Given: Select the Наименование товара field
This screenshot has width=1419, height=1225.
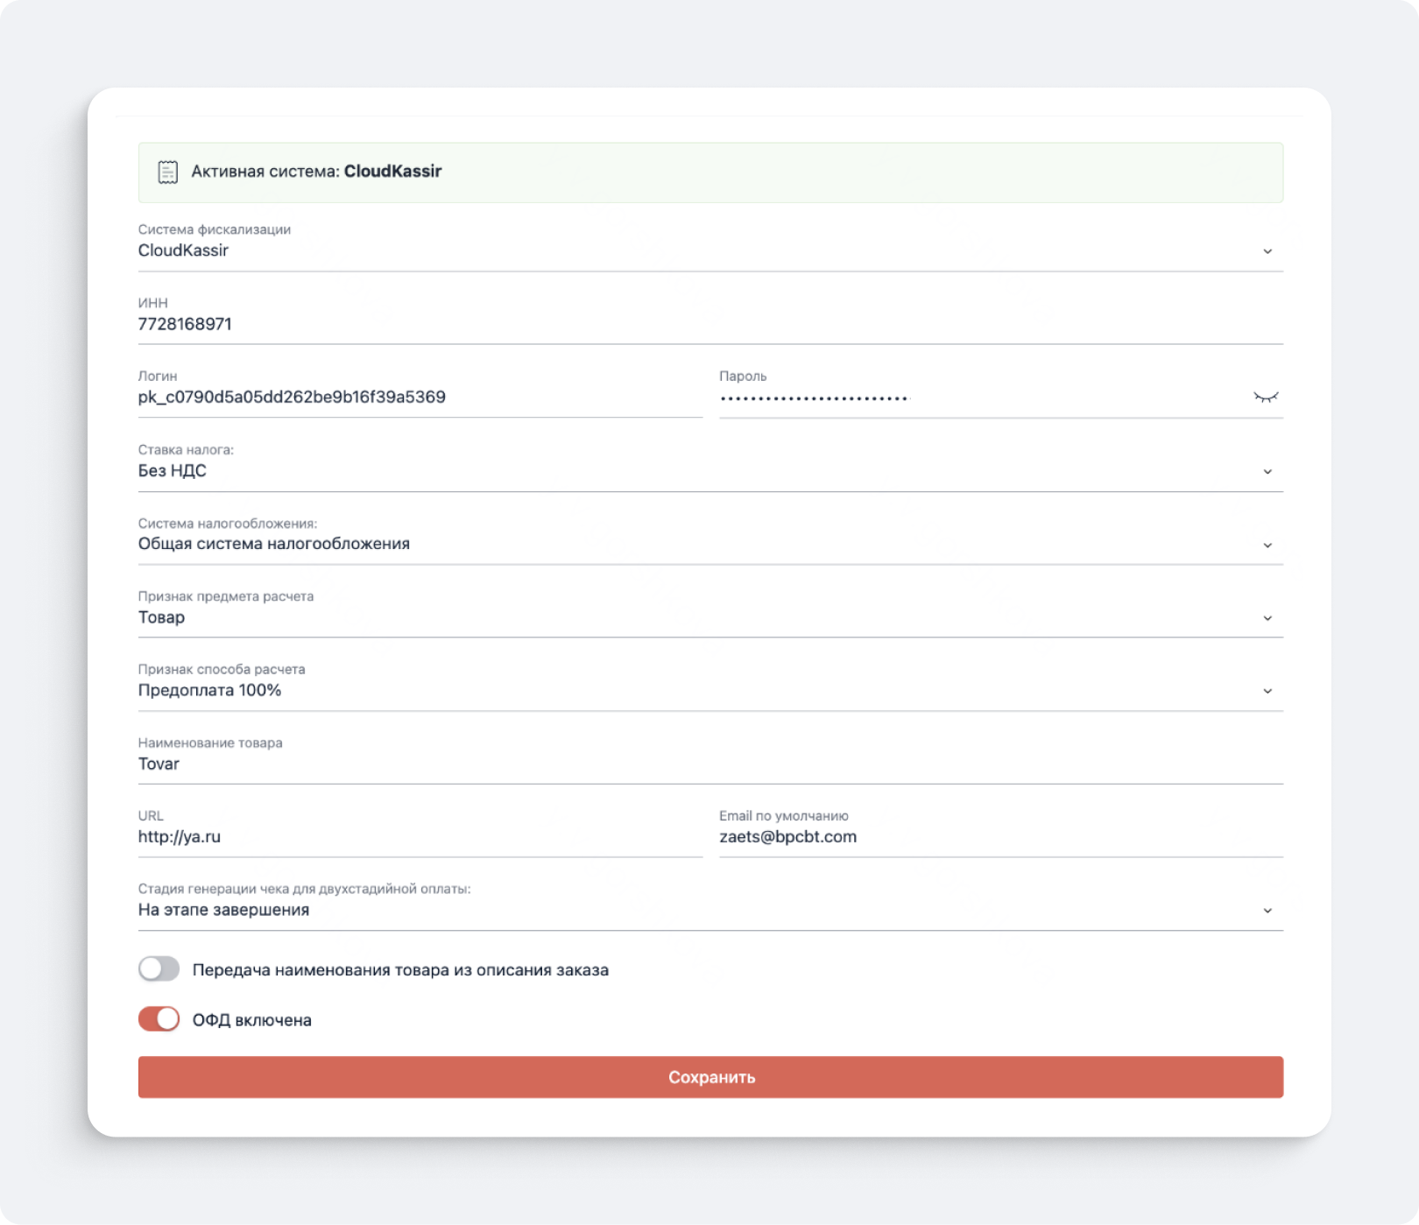Looking at the screenshot, I should point(709,764).
